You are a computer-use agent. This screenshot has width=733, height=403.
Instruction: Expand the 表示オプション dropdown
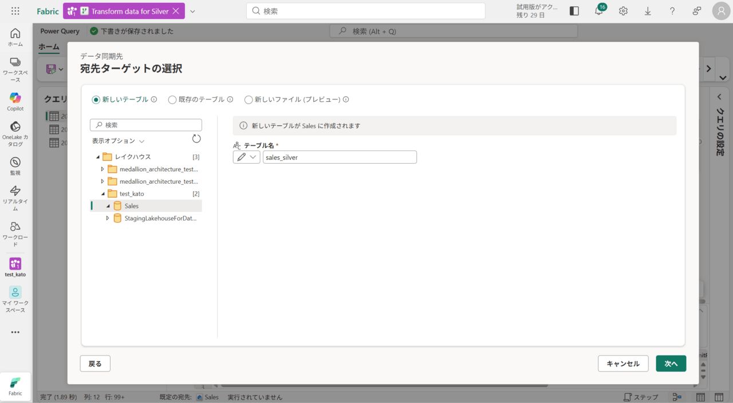tap(119, 141)
